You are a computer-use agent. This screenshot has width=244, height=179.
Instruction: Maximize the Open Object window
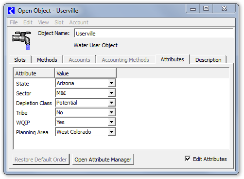click(x=206, y=8)
